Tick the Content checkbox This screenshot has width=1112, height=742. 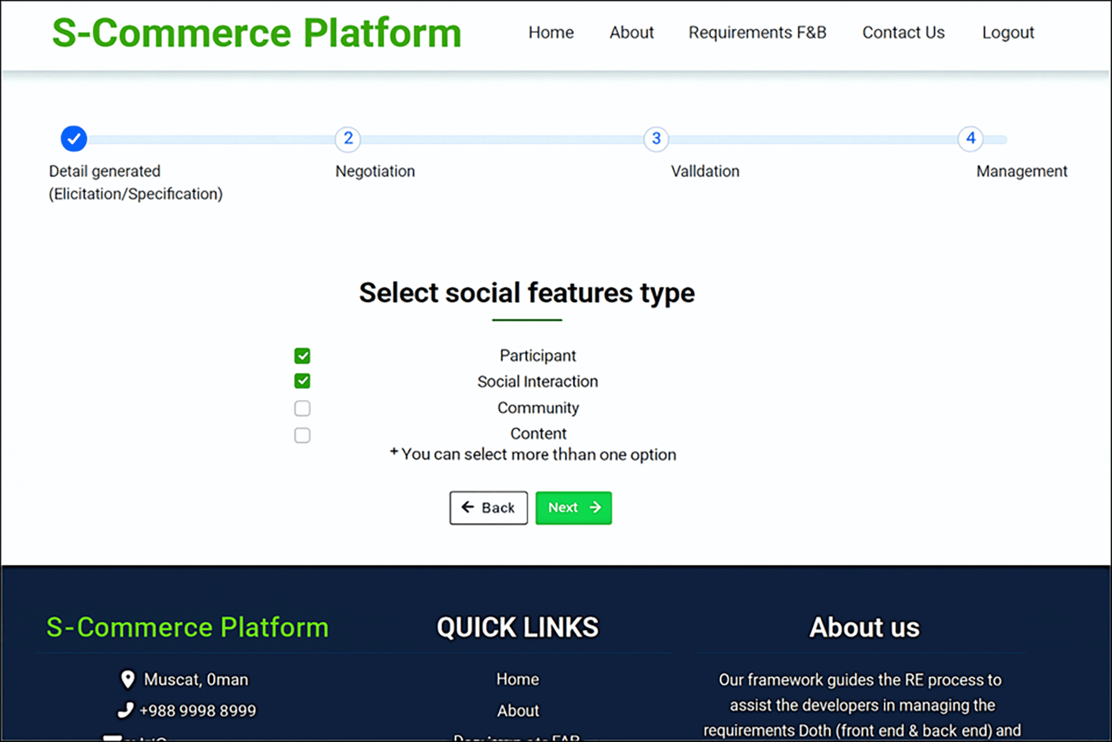coord(302,435)
